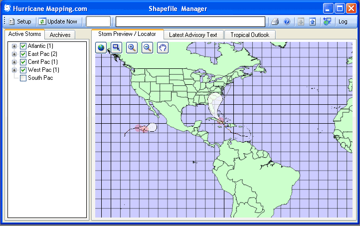Open help via the question mark icon
Image resolution: width=360 pixels, height=226 pixels.
pos(287,21)
